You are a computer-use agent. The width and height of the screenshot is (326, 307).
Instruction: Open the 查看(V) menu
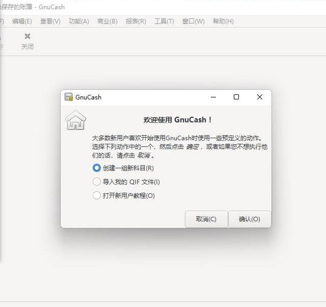pos(50,21)
